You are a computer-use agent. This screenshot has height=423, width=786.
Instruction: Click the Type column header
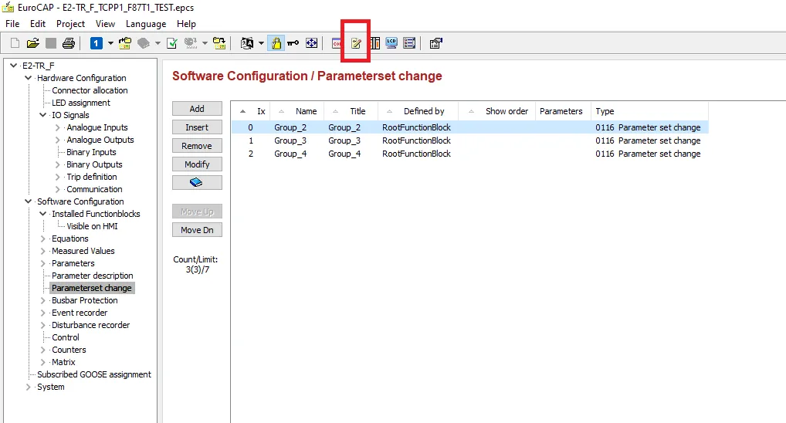click(649, 111)
